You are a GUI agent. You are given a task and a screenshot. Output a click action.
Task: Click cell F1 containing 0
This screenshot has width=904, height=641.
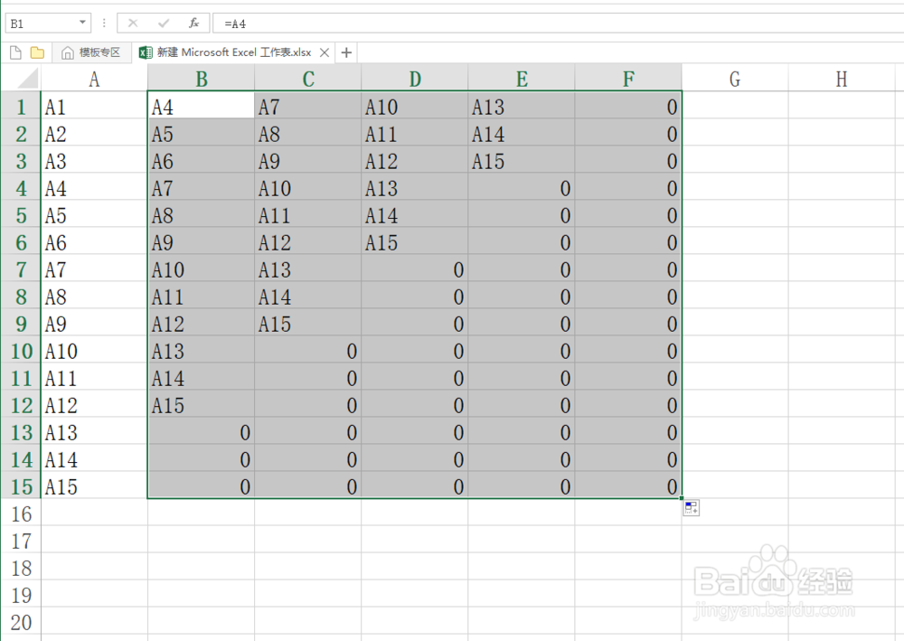pos(628,106)
